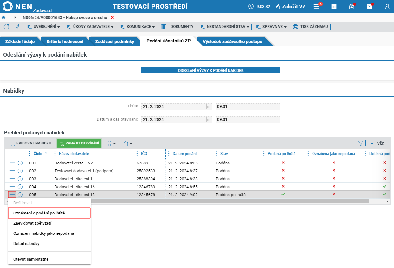Open column menu for IČO

137,154
